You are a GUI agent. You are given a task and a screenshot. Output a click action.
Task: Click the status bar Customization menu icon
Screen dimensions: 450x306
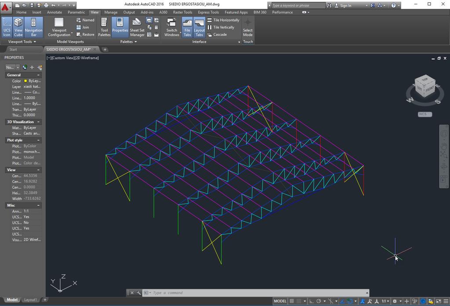pyautogui.click(x=446, y=301)
